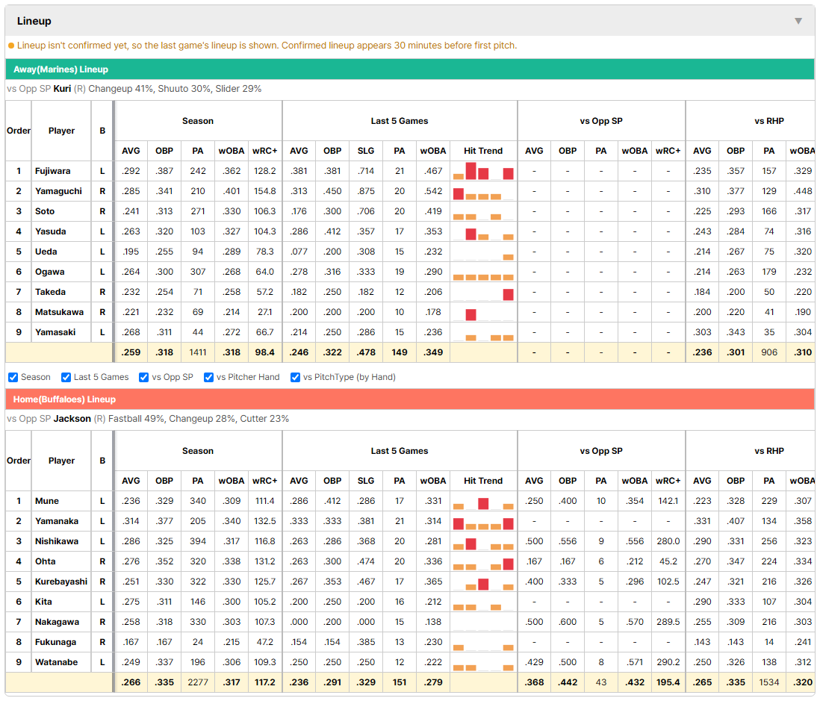Image resolution: width=820 pixels, height=701 pixels.
Task: Click player name Nishikawa in Buffaloes lineup
Action: (x=57, y=541)
